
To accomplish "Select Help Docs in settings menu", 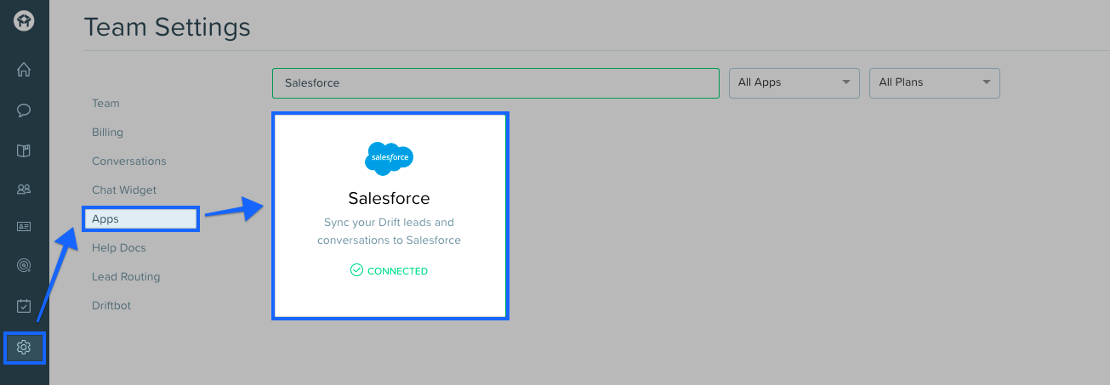I will pyautogui.click(x=119, y=247).
